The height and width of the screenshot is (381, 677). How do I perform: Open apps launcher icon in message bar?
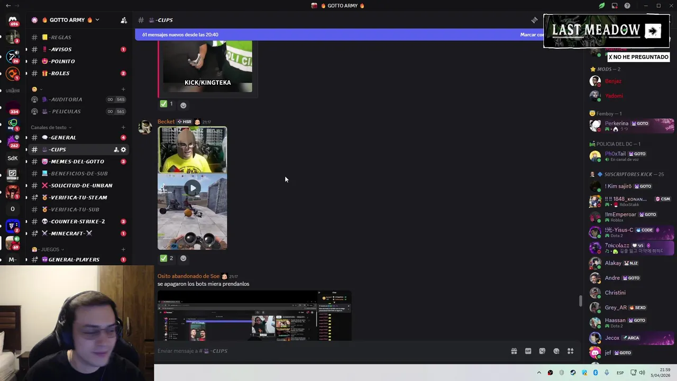(571, 351)
